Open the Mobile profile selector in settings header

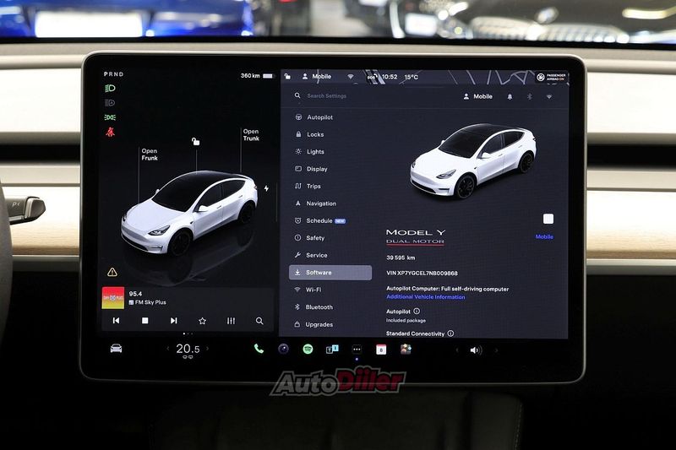(x=477, y=96)
